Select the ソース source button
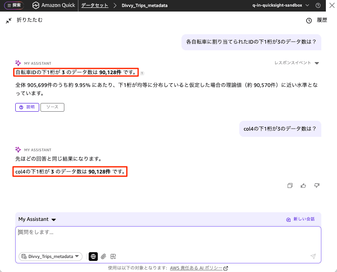This screenshot has height=272, width=337. 52,107
